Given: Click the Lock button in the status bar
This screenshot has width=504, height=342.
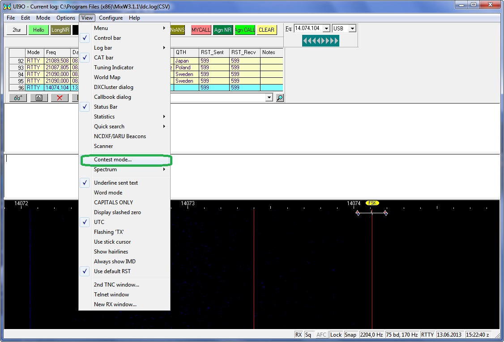Looking at the screenshot, I should point(336,335).
